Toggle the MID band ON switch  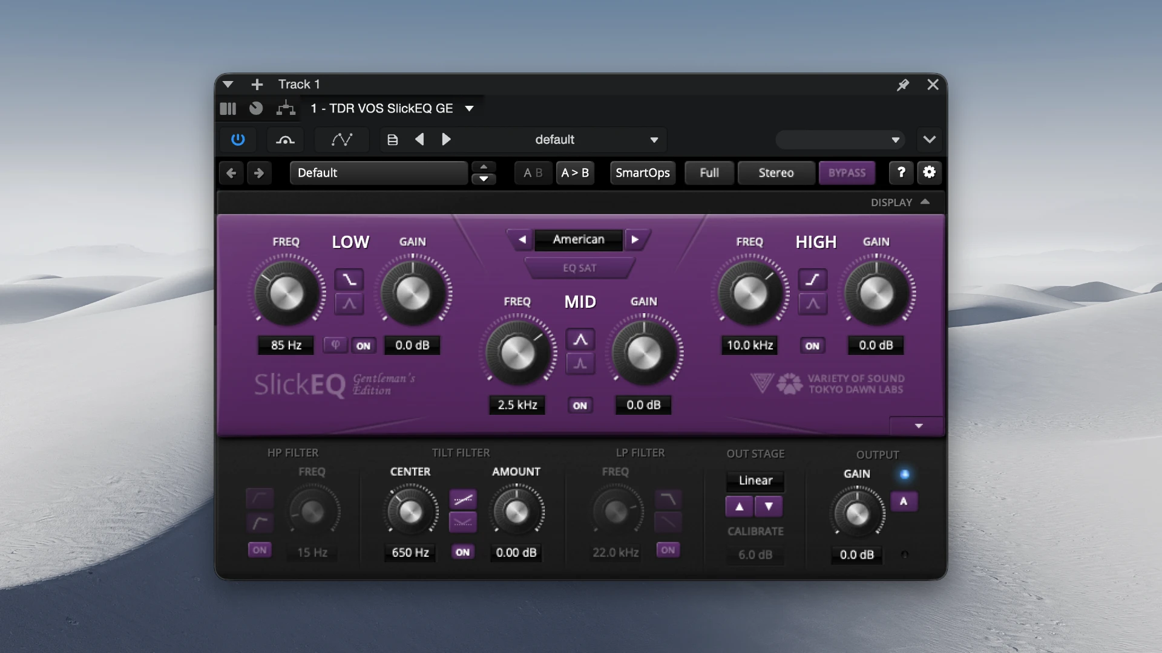580,406
